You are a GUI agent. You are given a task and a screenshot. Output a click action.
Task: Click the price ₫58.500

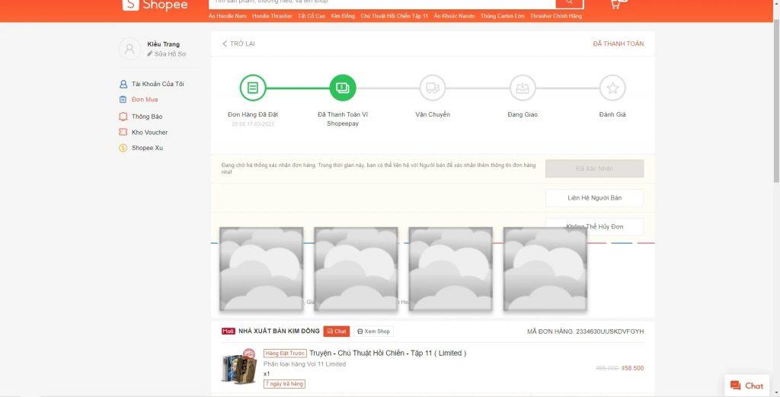[633, 368]
